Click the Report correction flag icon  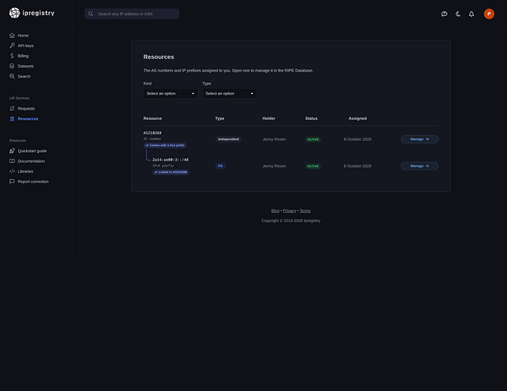pyautogui.click(x=12, y=182)
